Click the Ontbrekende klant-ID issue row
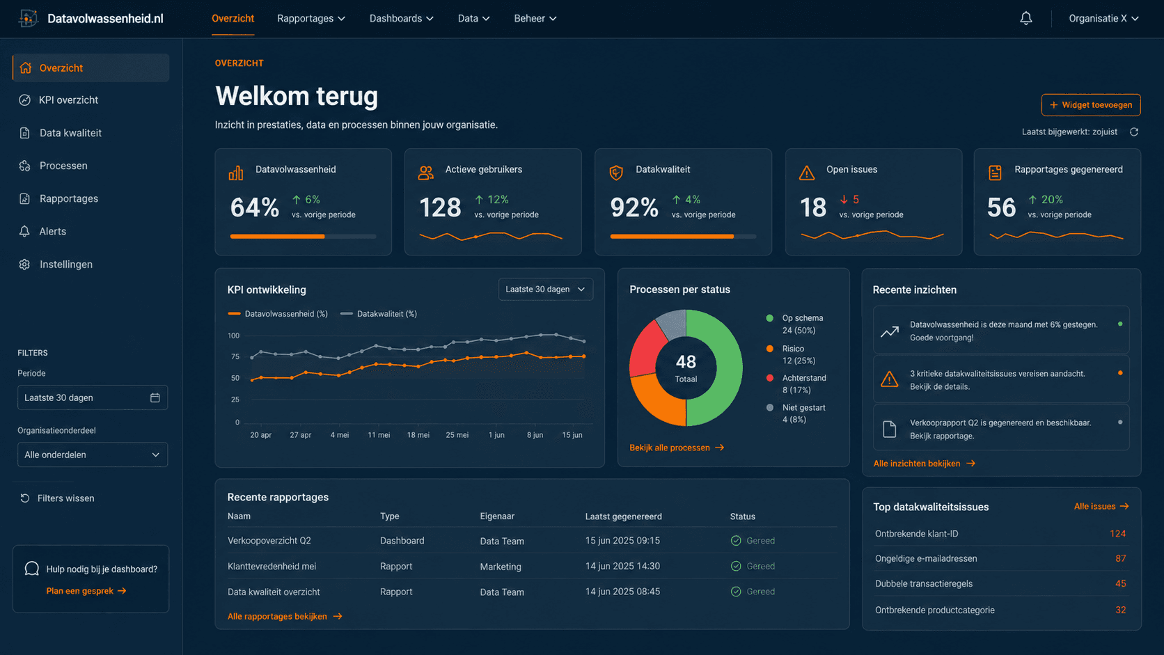The height and width of the screenshot is (655, 1164). click(x=1001, y=534)
